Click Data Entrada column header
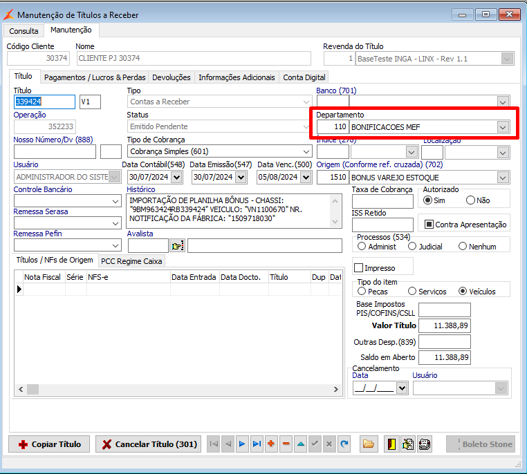The image size is (527, 474). pyautogui.click(x=194, y=277)
